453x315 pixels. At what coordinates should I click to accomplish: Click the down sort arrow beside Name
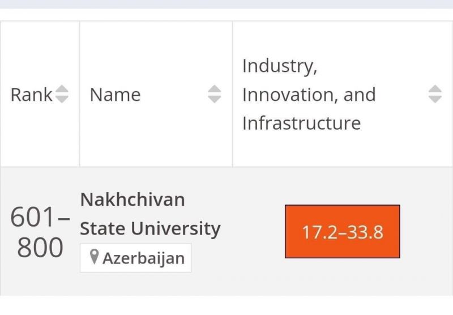click(215, 99)
